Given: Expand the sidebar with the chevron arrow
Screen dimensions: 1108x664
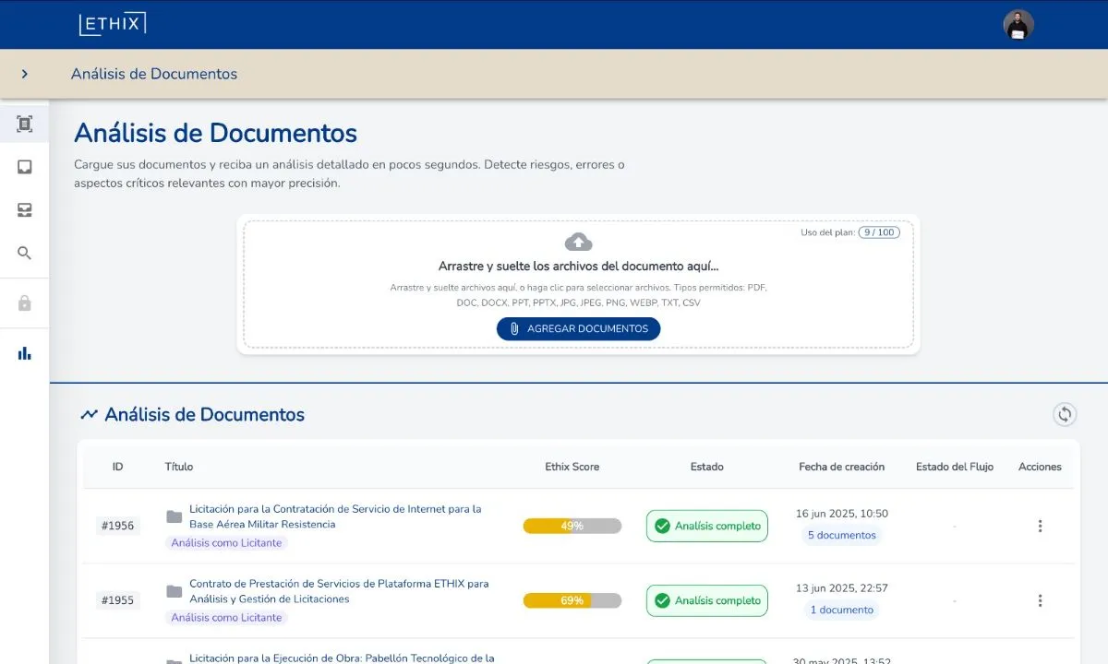Looking at the screenshot, I should pos(25,74).
